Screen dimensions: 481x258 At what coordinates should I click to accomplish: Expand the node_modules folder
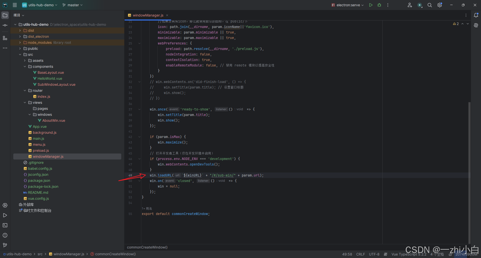coord(20,42)
